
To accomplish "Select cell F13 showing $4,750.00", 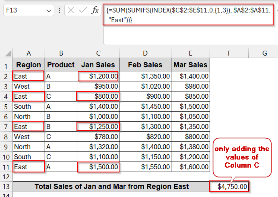I will (229, 186).
